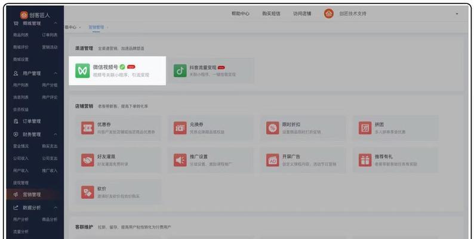Switch to the 营销管理 breadcrumb tab
This screenshot has height=239, width=474.
click(96, 27)
